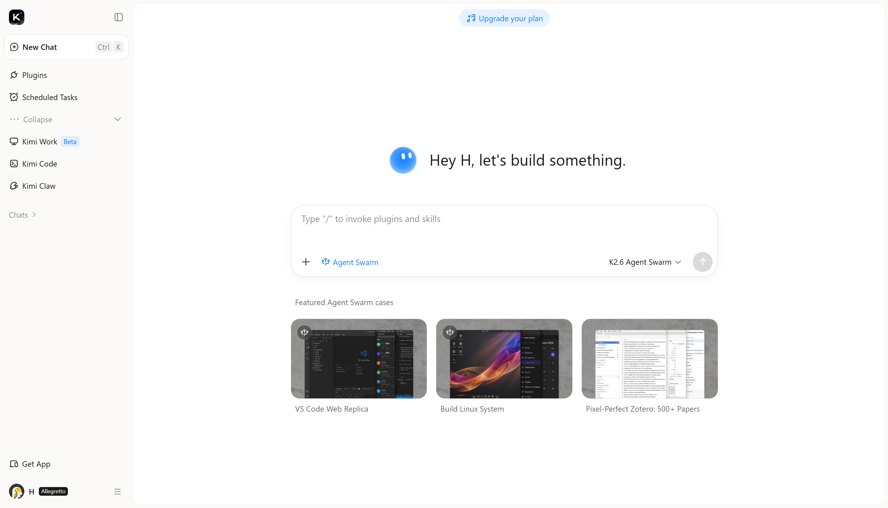
Task: Click Pixel-Perfect Zotero: 500+ Papers title
Action: click(643, 409)
